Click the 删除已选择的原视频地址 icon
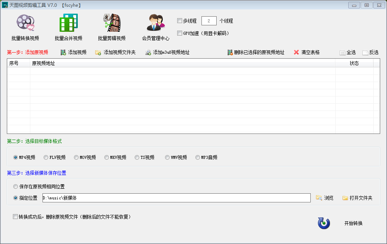 point(230,52)
